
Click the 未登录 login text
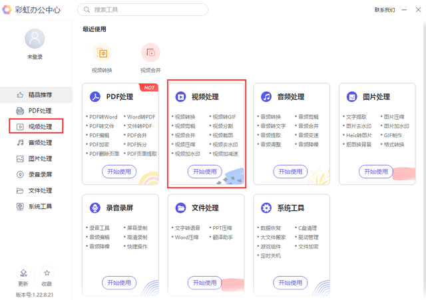click(x=35, y=57)
